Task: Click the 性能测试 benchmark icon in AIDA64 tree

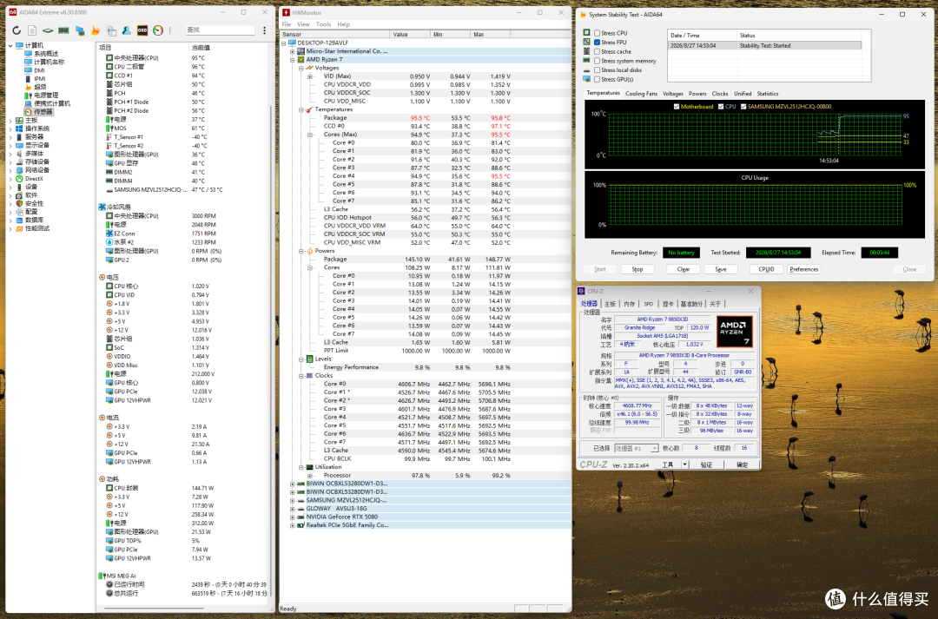Action: [x=19, y=228]
